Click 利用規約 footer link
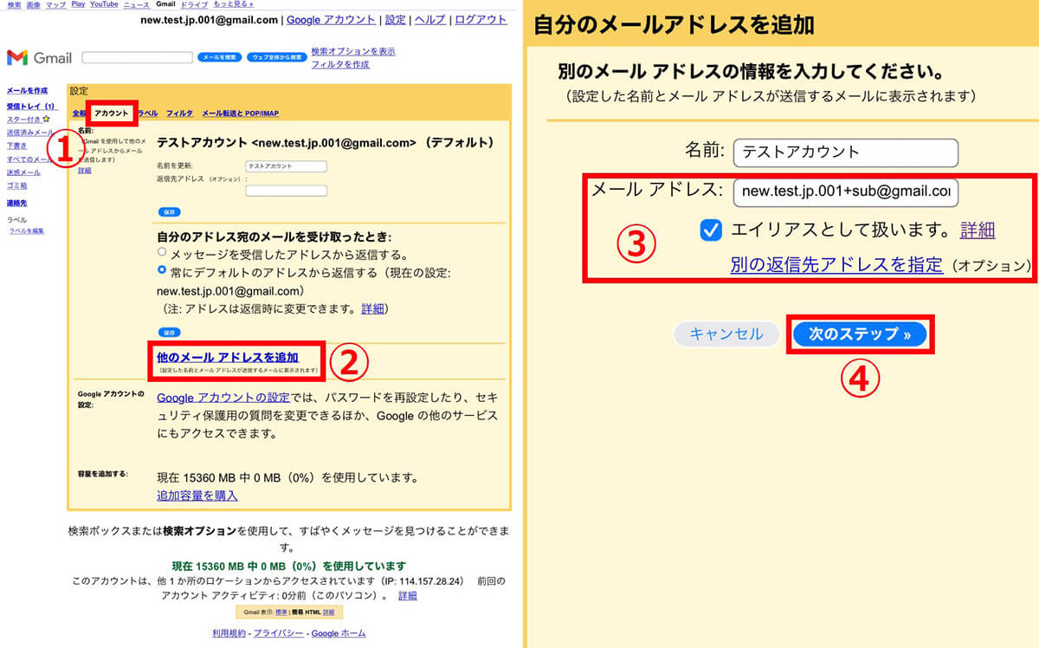1039x648 pixels. tap(229, 633)
